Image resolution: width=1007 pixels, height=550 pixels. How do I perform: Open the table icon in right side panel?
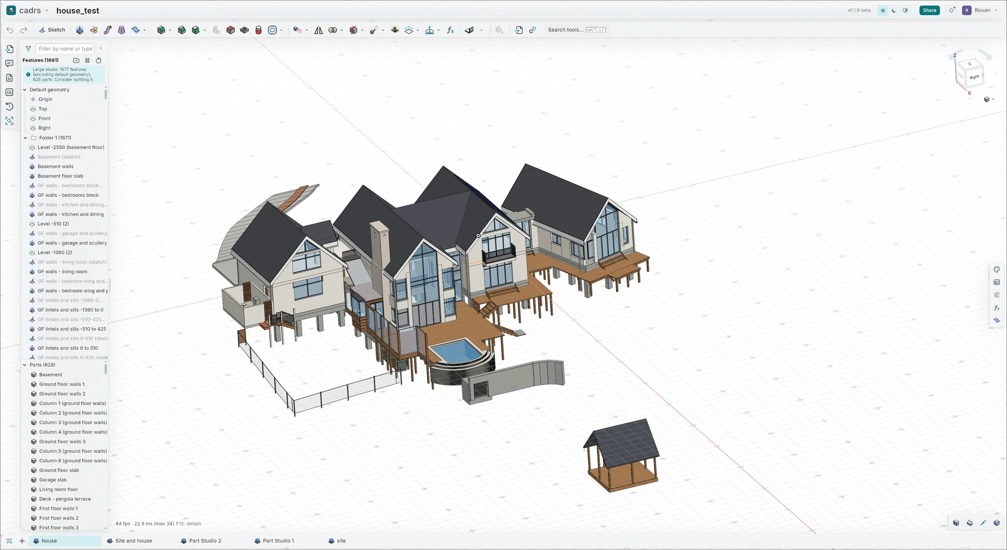tap(997, 282)
